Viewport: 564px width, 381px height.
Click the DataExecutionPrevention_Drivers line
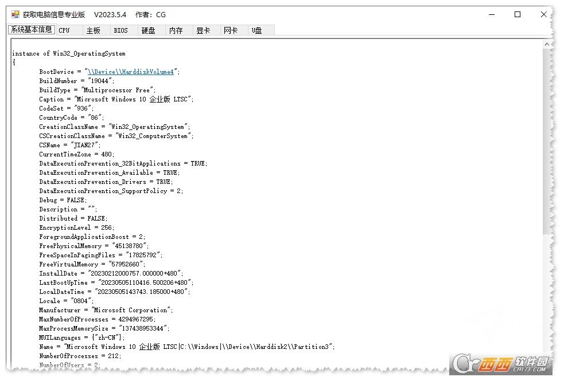[106, 182]
